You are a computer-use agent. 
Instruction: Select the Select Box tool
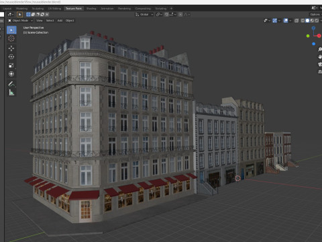pos(11,30)
